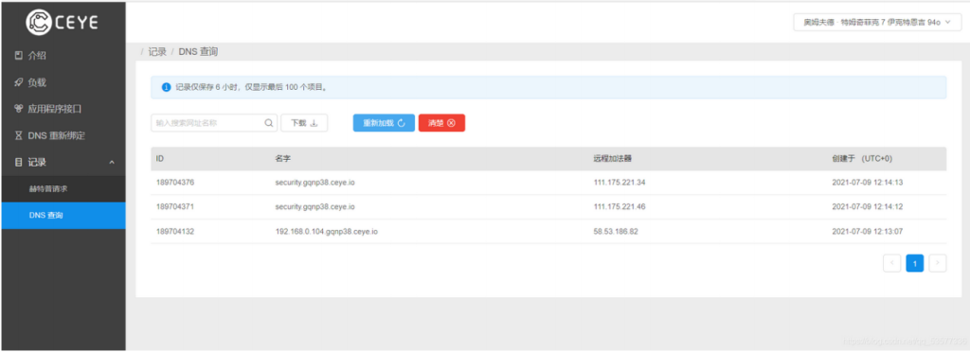Image resolution: width=970 pixels, height=352 pixels.
Task: Go to next page of records
Action: pyautogui.click(x=937, y=263)
